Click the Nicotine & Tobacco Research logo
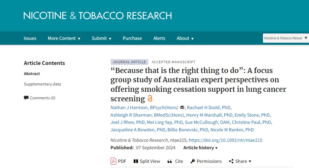309x168 pixels. tap(98, 16)
